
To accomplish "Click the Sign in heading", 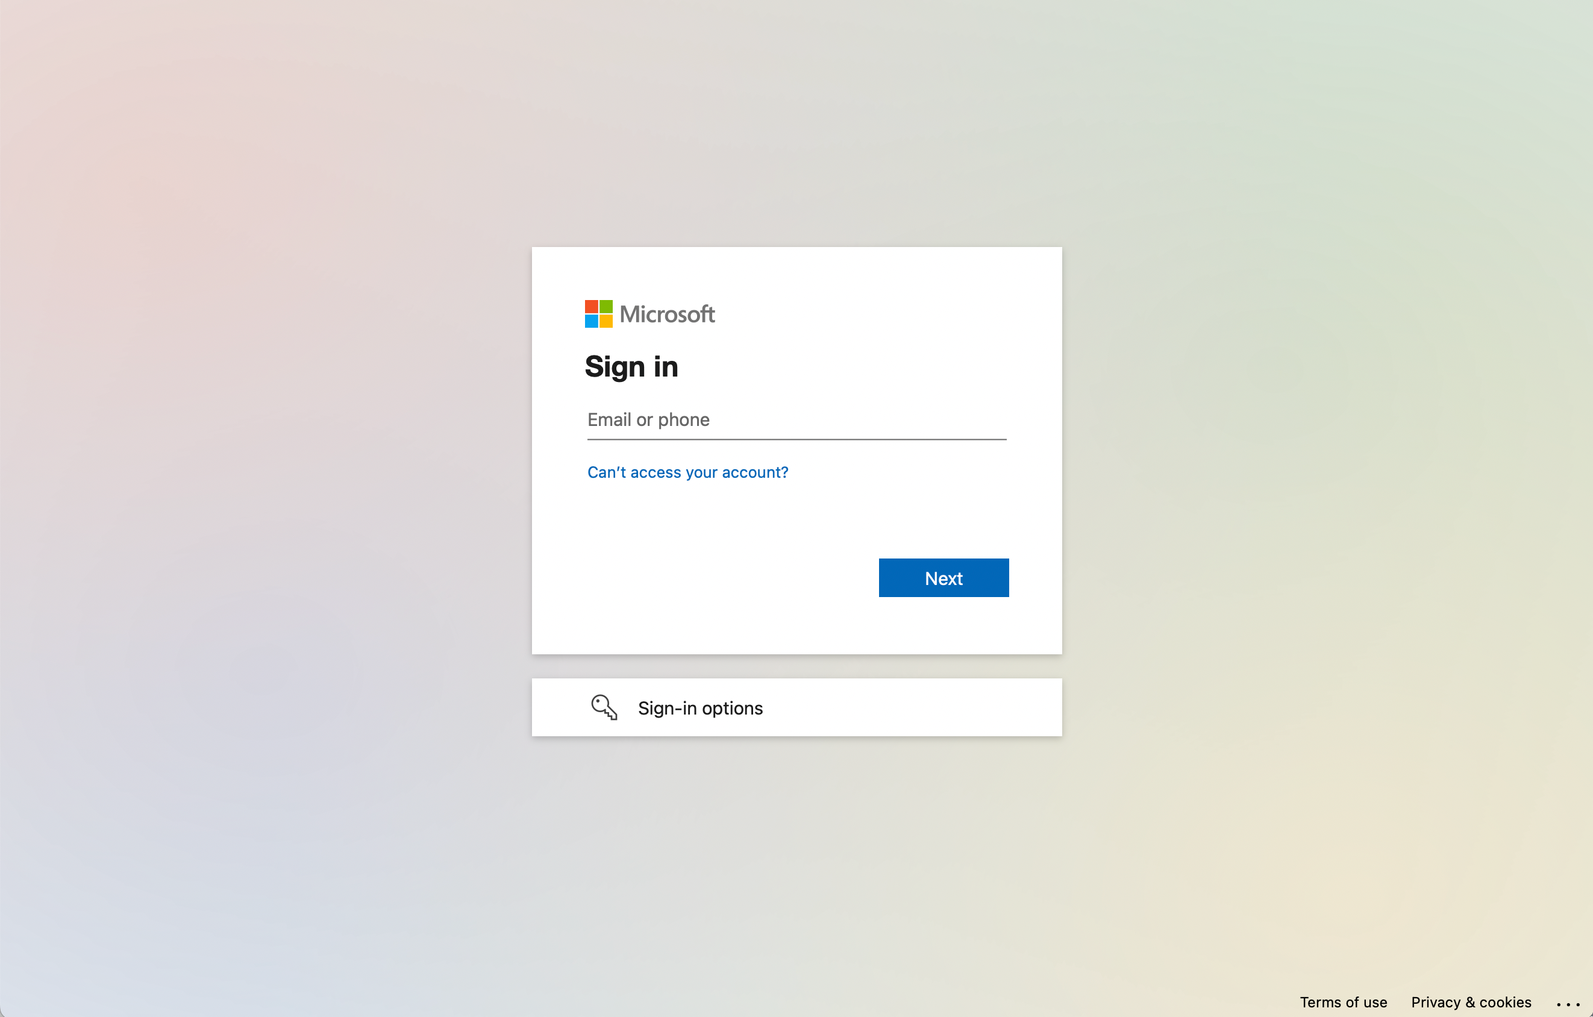I will tap(631, 368).
